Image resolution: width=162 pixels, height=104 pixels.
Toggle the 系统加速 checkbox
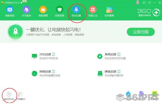point(119,54)
